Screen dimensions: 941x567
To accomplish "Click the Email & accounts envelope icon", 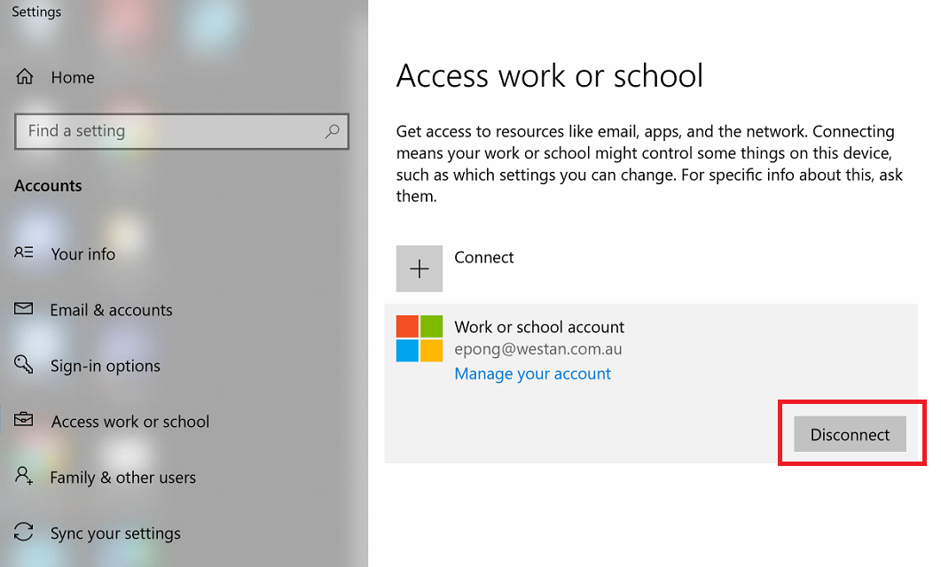I will pos(24,309).
